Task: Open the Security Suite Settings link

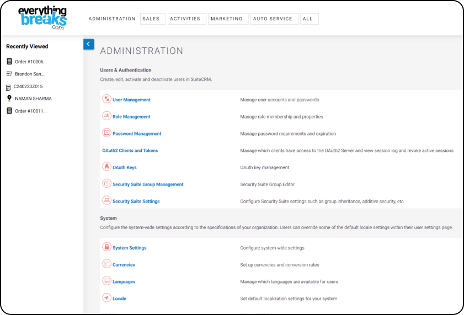Action: [x=136, y=201]
